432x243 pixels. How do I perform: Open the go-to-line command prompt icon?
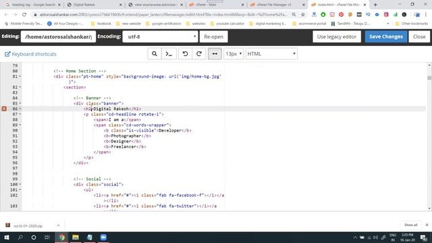(169, 54)
